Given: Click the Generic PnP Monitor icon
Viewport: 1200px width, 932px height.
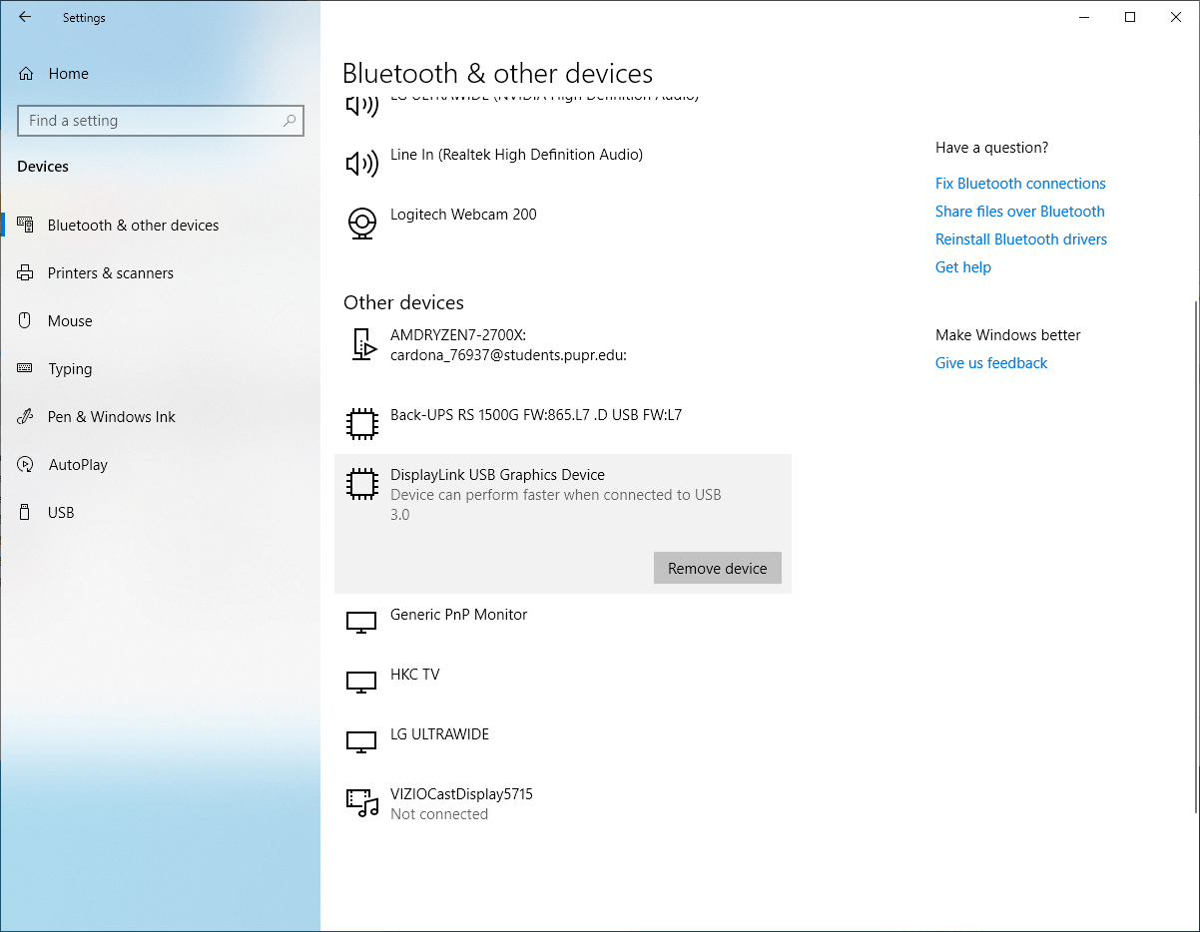Looking at the screenshot, I should coord(361,623).
